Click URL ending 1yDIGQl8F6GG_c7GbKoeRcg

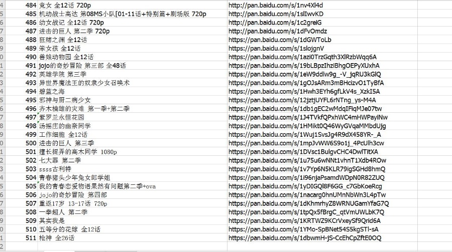tap(305, 186)
